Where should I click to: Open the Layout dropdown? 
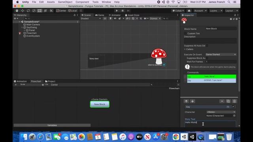pyautogui.click(x=231, y=11)
